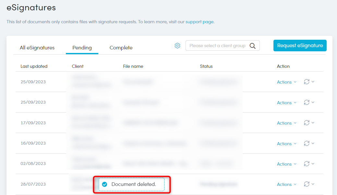The width and height of the screenshot is (337, 195).
Task: Open the support page link
Action: [199, 22]
